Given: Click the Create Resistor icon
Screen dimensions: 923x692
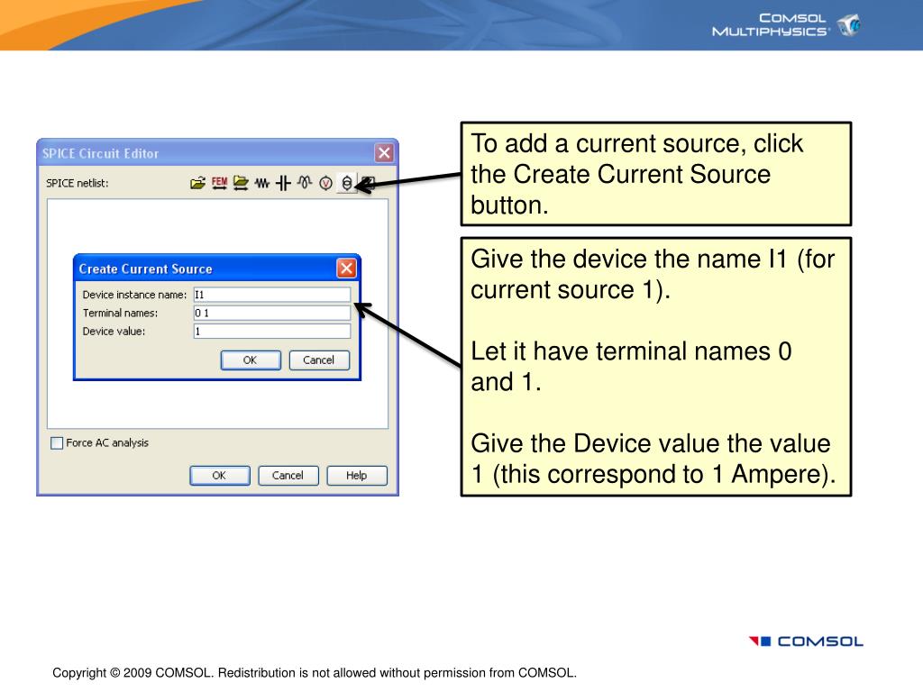Looking at the screenshot, I should (x=262, y=183).
